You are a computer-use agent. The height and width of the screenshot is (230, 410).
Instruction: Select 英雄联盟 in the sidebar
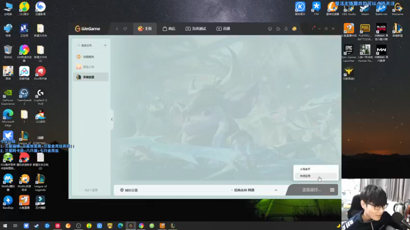[91, 77]
